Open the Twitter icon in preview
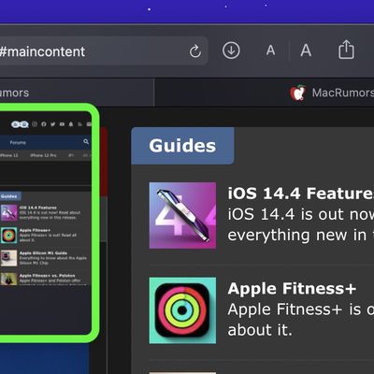The image size is (374, 374). coord(52,124)
